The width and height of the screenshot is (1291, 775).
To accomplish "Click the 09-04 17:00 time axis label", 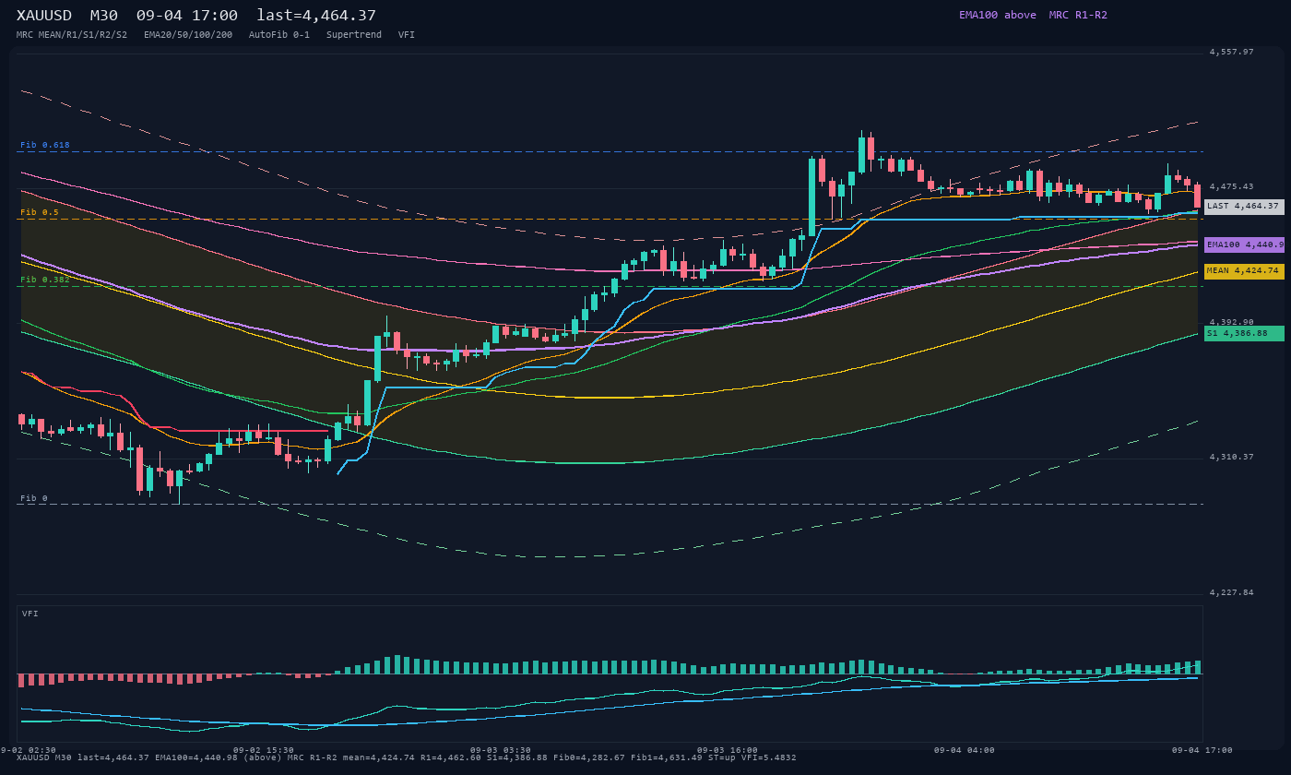I will click(x=1202, y=750).
